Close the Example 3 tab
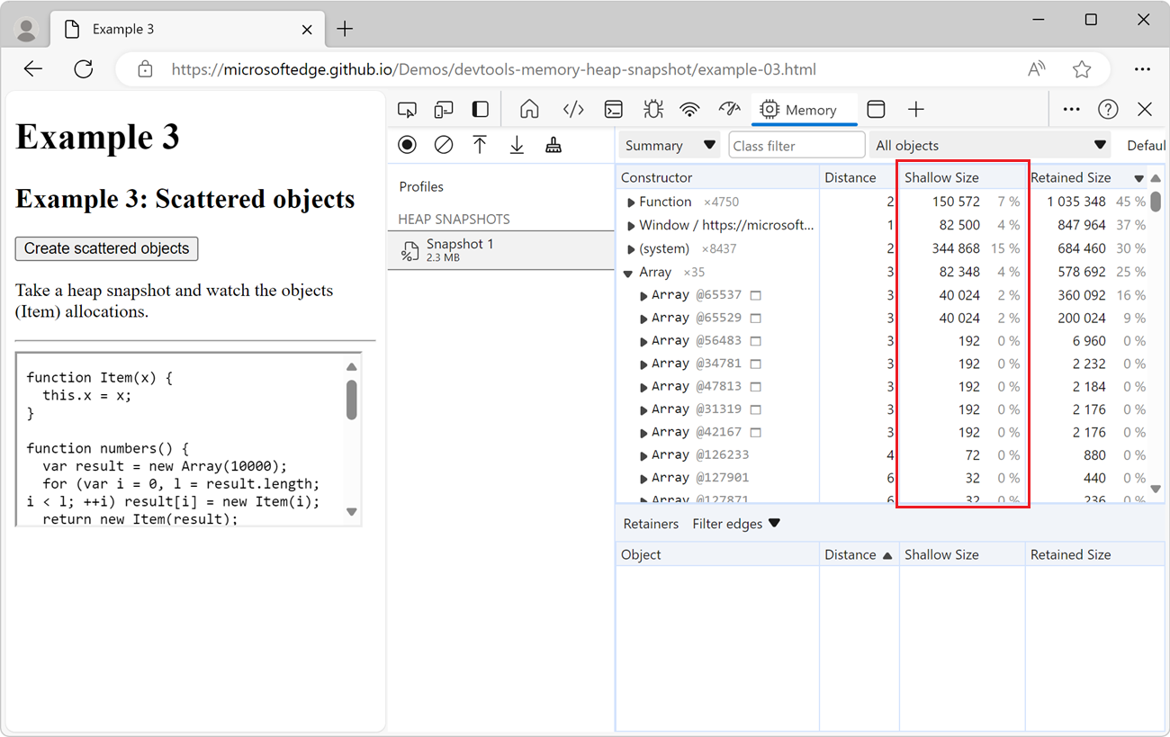The height and width of the screenshot is (737, 1170). 307,29
